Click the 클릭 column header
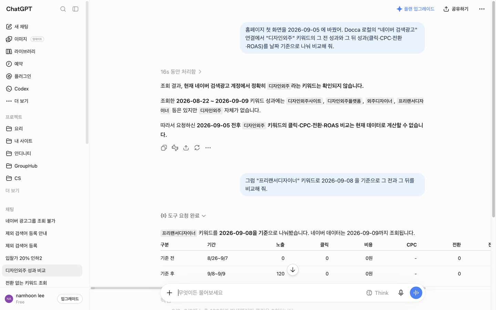The width and height of the screenshot is (496, 310). point(324,245)
